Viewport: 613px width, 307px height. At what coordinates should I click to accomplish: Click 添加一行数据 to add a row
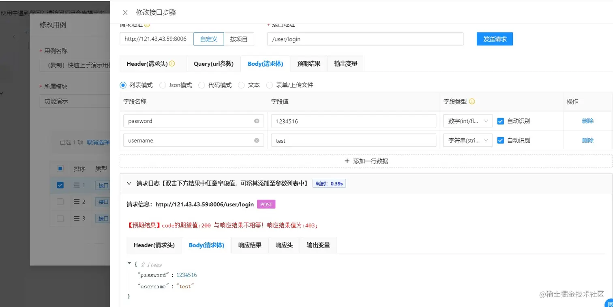[x=366, y=161]
